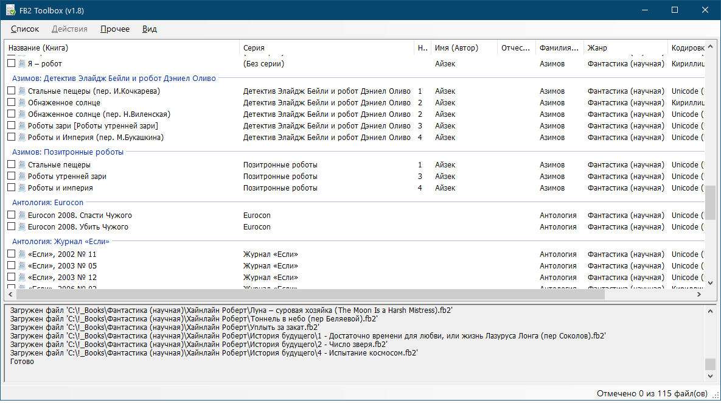This screenshot has height=403, width=721.
Task: Click the book icon of 'Роботы утренней зари'
Action: [22, 177]
